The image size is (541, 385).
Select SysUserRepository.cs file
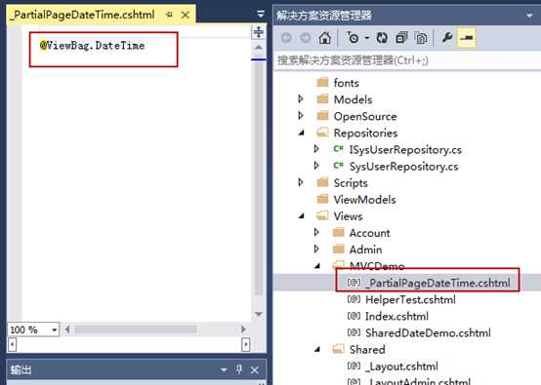click(x=403, y=167)
